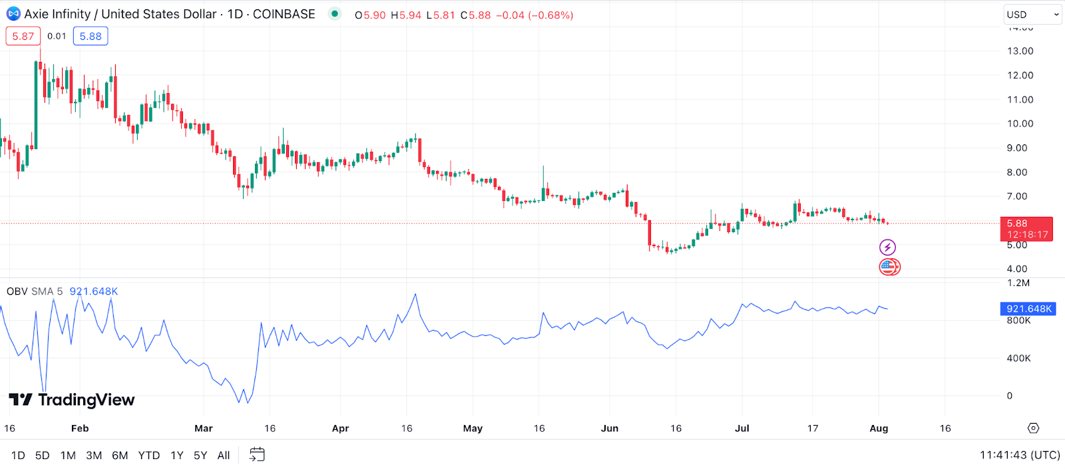Click the 10.00 price axis label
Viewport: 1065px width, 469px height.
(1020, 124)
